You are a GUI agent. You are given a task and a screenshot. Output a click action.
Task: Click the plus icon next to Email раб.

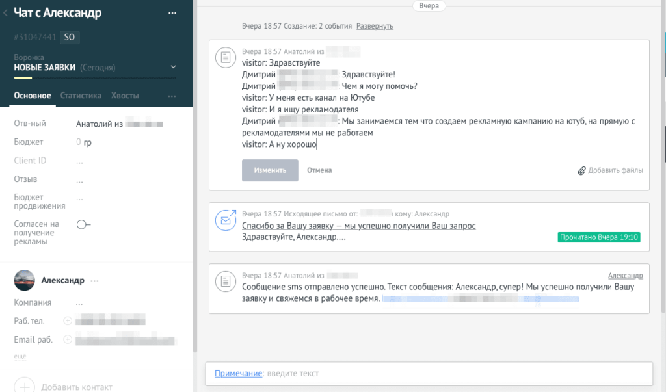(x=68, y=339)
